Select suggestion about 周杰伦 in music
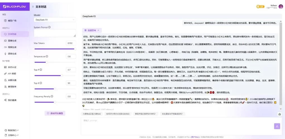The image size is (285, 139). 118,114
